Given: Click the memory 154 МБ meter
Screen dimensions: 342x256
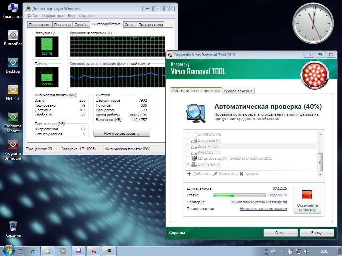Looking at the screenshot, I should 47,77.
